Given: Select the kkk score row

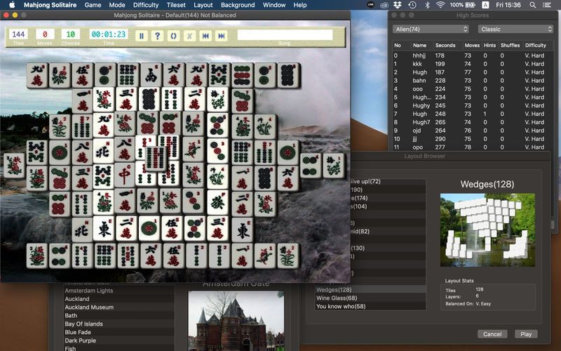Looking at the screenshot, I should click(x=473, y=64).
